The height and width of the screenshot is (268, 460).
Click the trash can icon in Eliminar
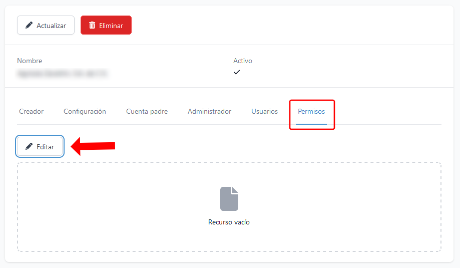coord(92,25)
